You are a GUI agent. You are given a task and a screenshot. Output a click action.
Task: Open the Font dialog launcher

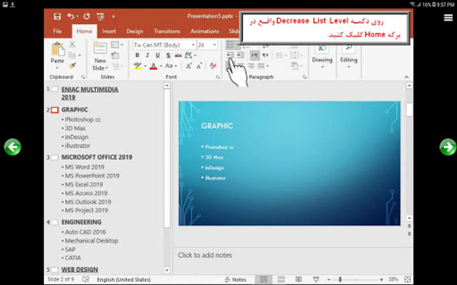click(218, 77)
